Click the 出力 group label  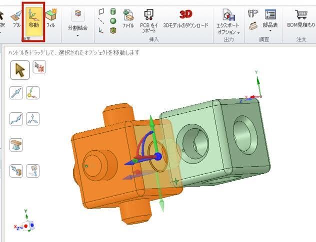click(228, 39)
